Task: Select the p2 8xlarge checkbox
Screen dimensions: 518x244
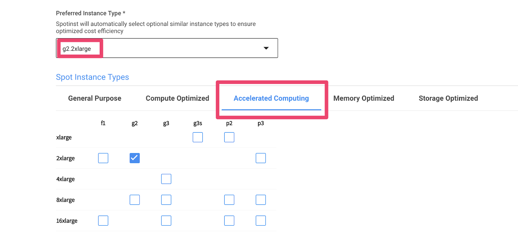Action: (229, 200)
